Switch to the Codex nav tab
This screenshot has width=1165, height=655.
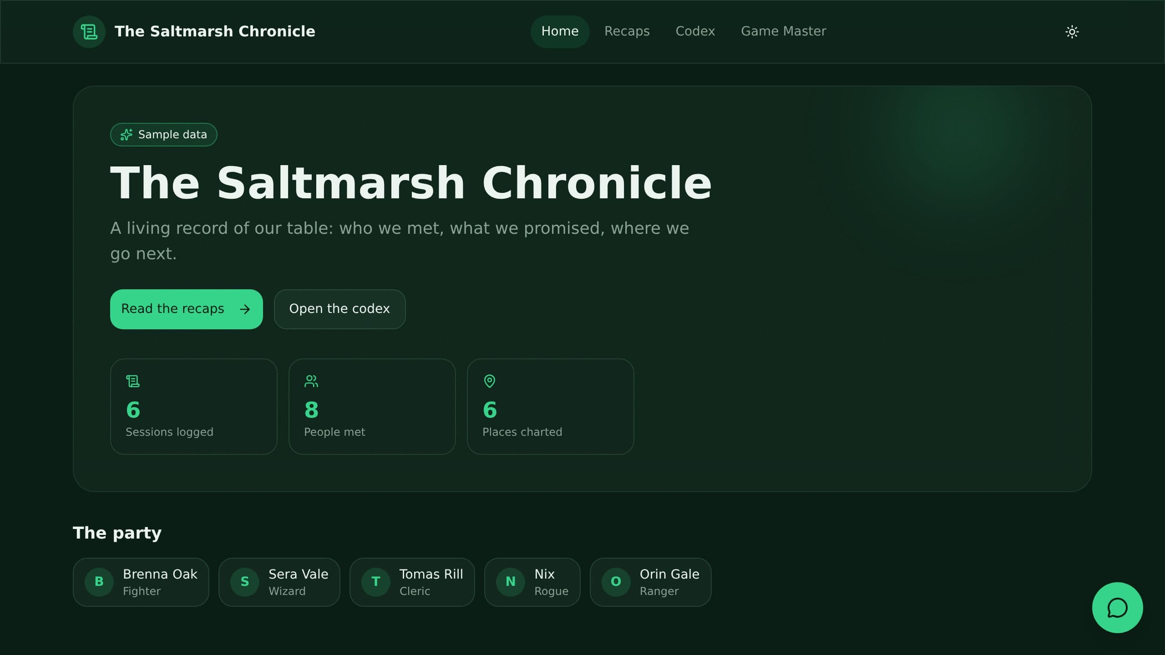tap(695, 32)
